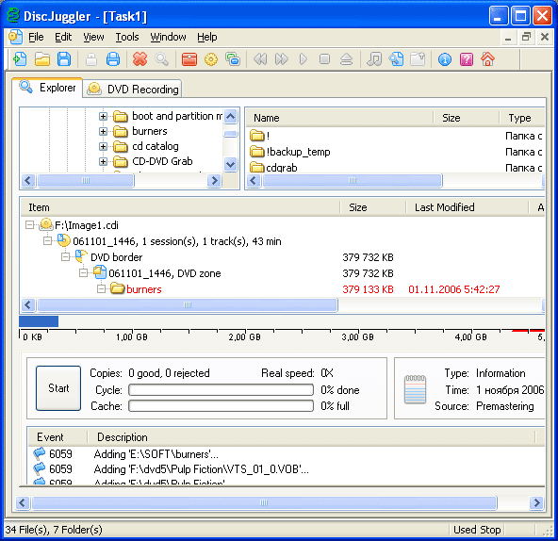Click the blue info circle icon
558x541 pixels.
pos(445,59)
